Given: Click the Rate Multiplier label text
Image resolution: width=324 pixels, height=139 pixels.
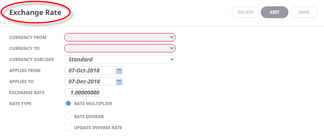Looking at the screenshot, I should coord(93,103).
